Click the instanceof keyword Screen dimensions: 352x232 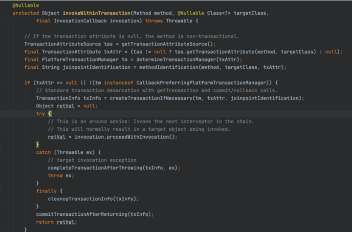pos(118,83)
